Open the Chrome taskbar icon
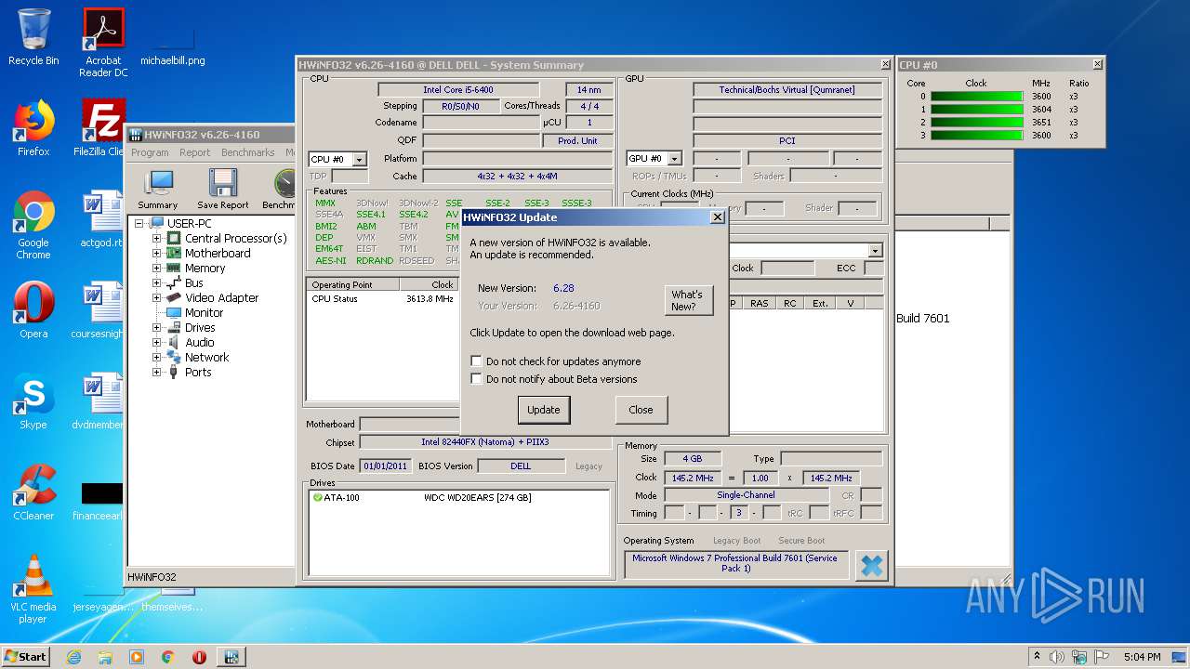This screenshot has height=669, width=1190. (x=167, y=657)
